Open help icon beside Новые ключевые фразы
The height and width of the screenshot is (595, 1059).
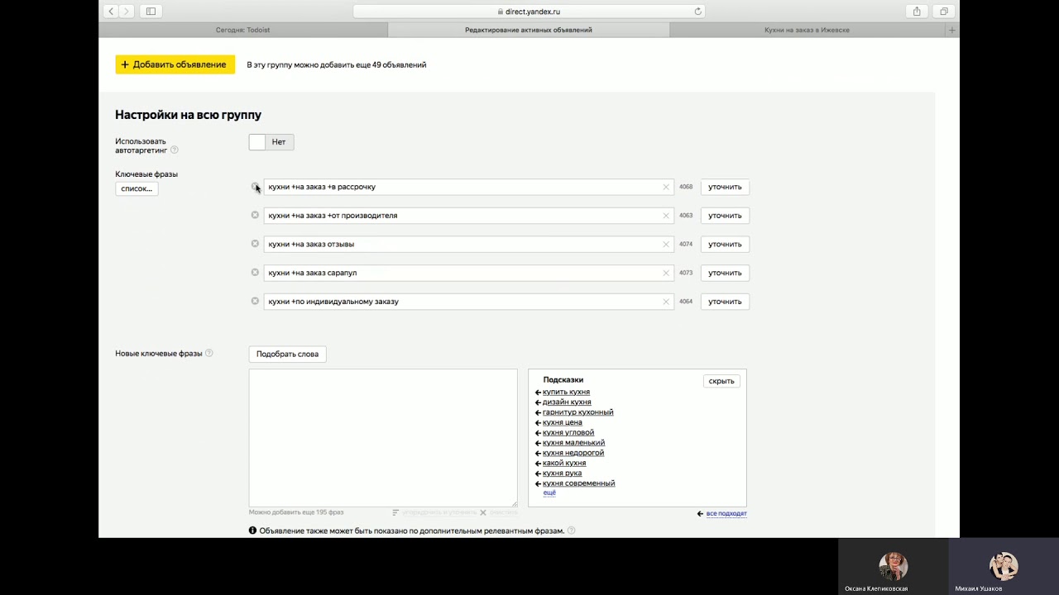coord(209,354)
